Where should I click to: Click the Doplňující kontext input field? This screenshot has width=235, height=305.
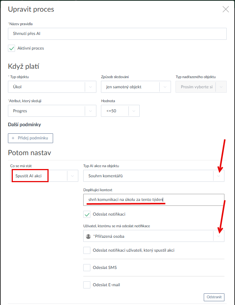click(x=154, y=200)
